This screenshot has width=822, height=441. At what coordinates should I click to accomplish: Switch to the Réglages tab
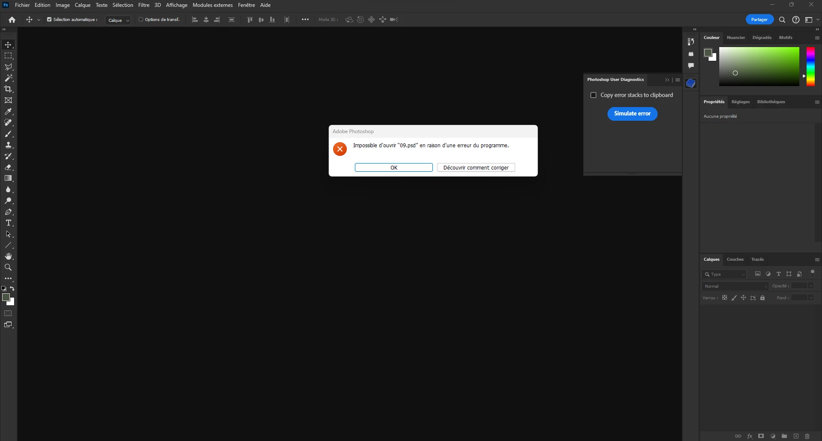click(741, 102)
